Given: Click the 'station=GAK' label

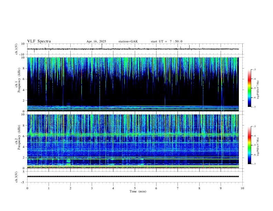Looking at the screenshot, I should tap(128, 41).
